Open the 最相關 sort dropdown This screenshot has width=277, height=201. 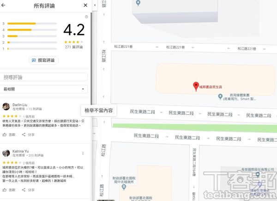pos(44,89)
